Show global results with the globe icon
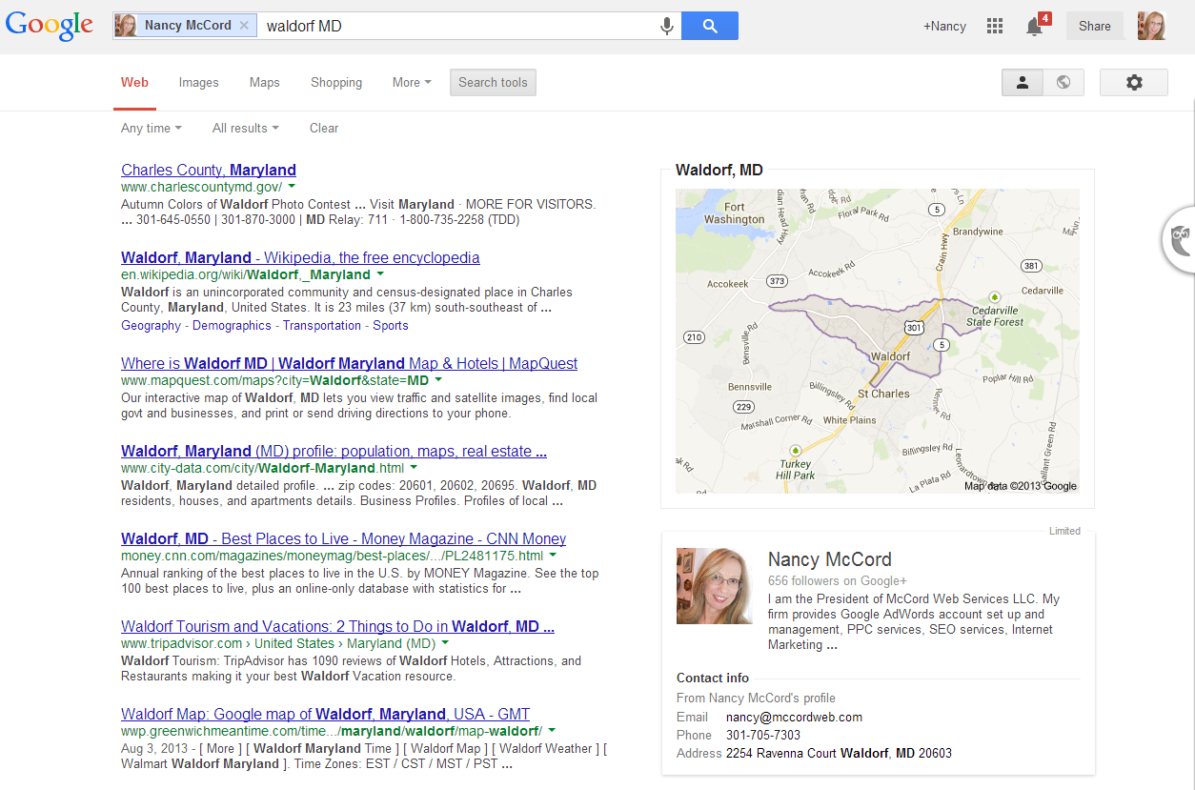Image resolution: width=1195 pixels, height=790 pixels. [x=1063, y=82]
